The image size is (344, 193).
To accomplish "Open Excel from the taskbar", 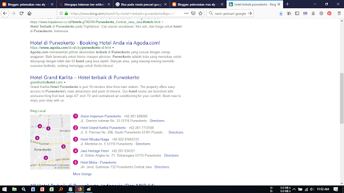I will tap(52, 189).
